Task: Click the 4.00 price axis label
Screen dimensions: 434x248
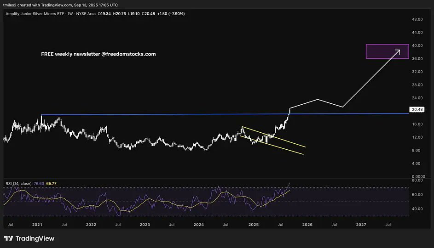Action: tap(417, 163)
